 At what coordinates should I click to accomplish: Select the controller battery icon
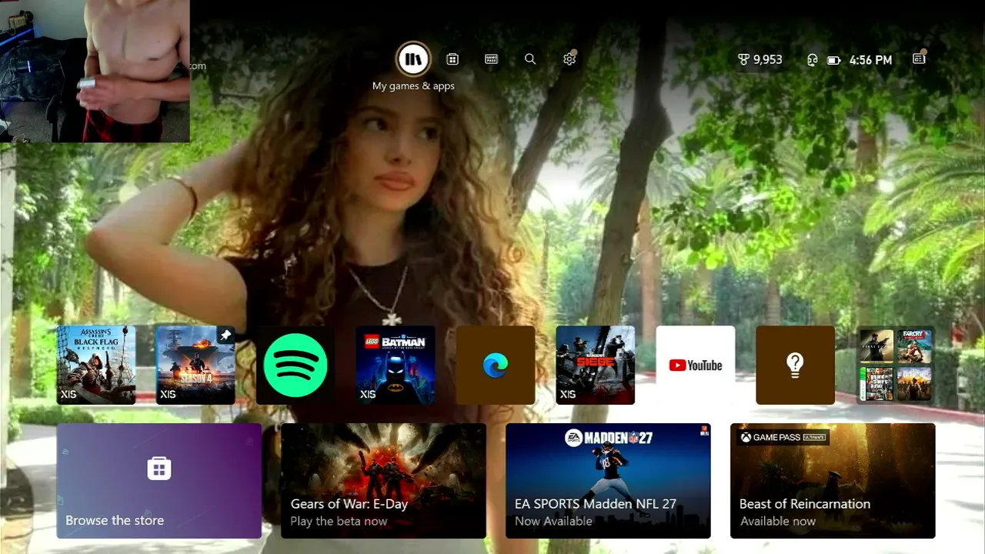pyautogui.click(x=833, y=60)
